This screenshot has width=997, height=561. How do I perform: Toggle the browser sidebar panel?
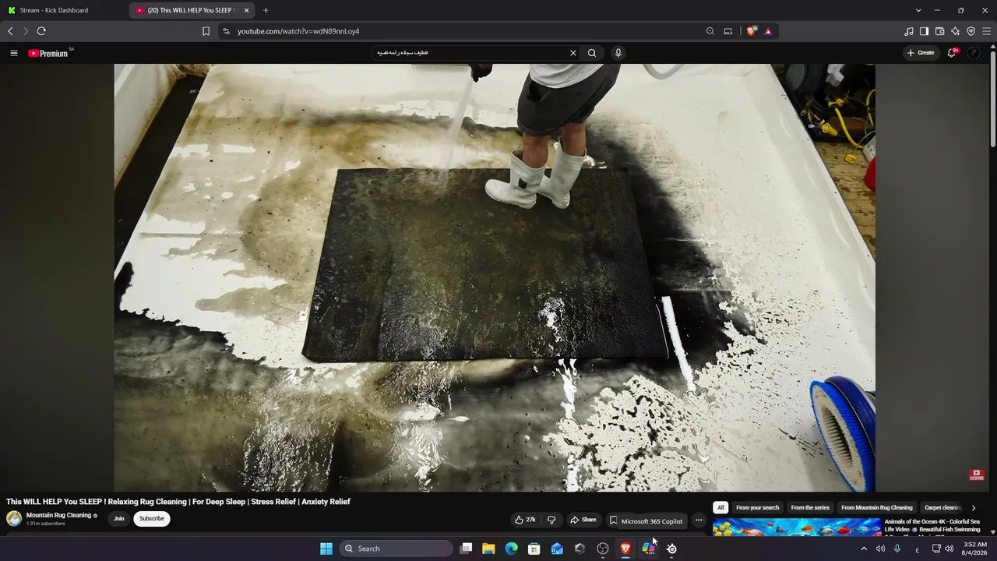924,31
